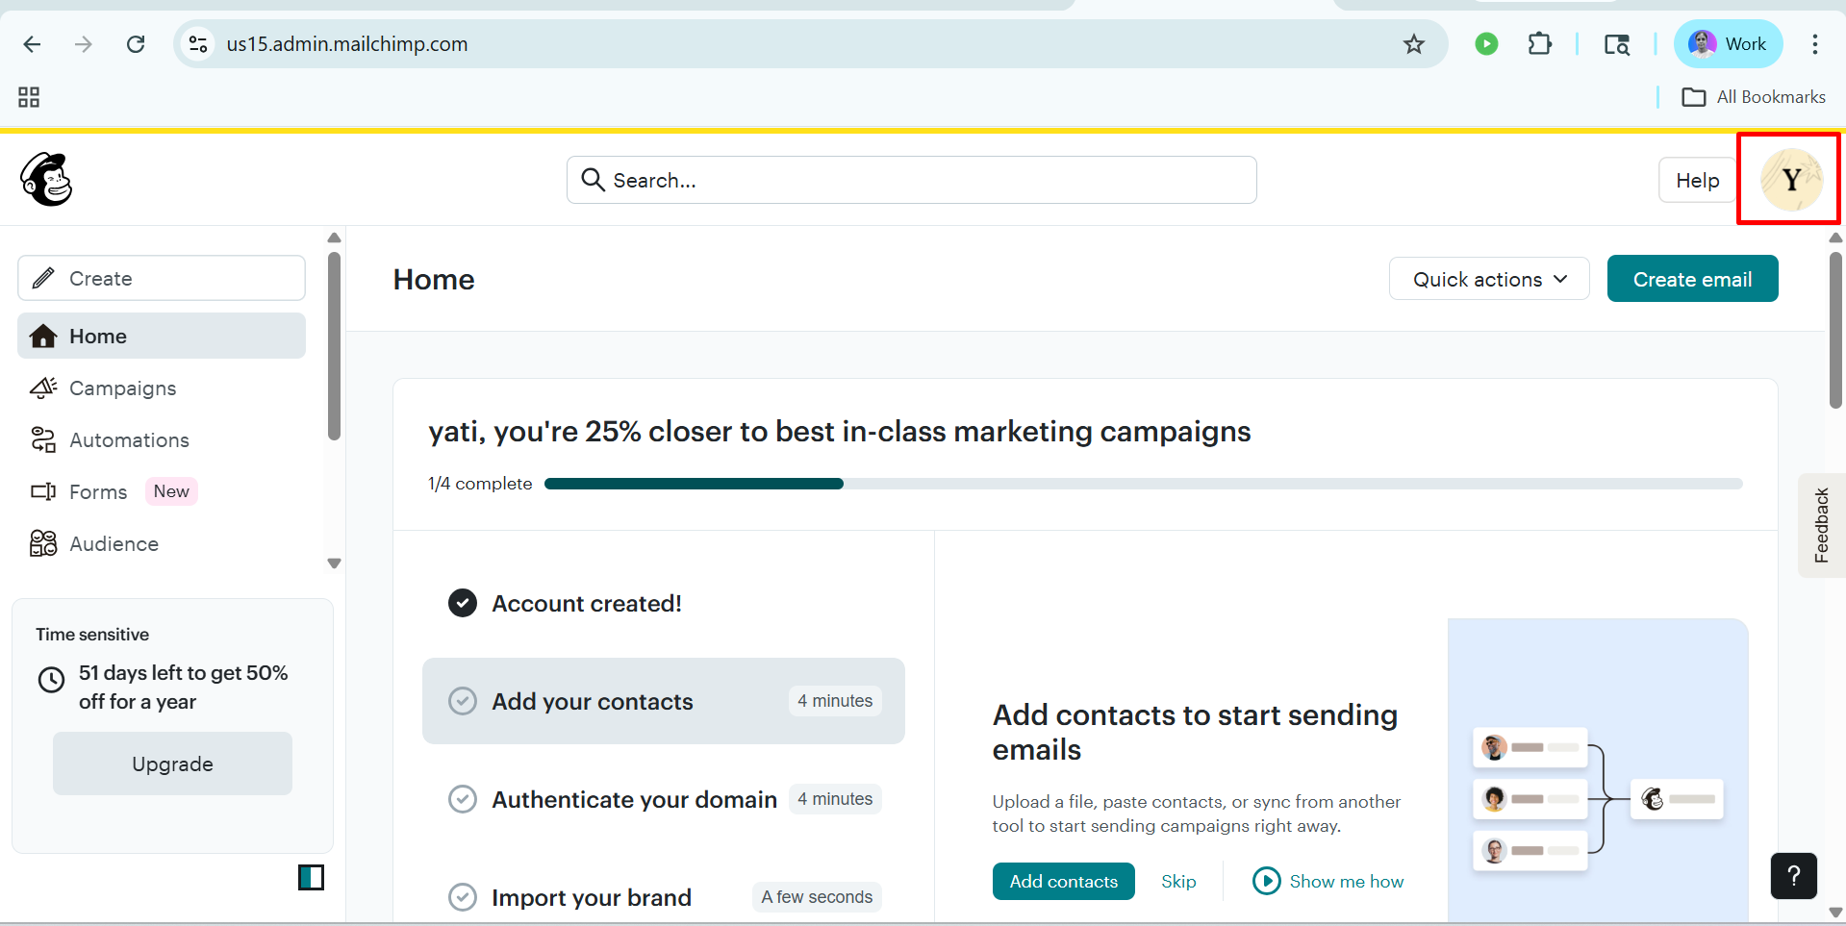
Task: Click the browser forward arrow
Action: click(x=84, y=44)
